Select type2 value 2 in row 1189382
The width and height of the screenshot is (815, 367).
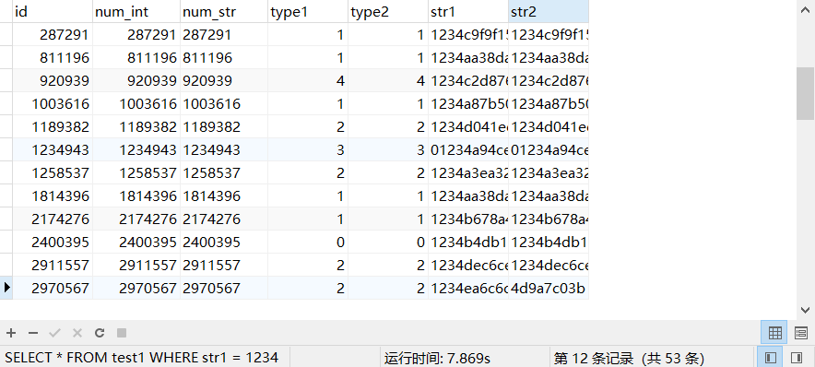tap(388, 127)
